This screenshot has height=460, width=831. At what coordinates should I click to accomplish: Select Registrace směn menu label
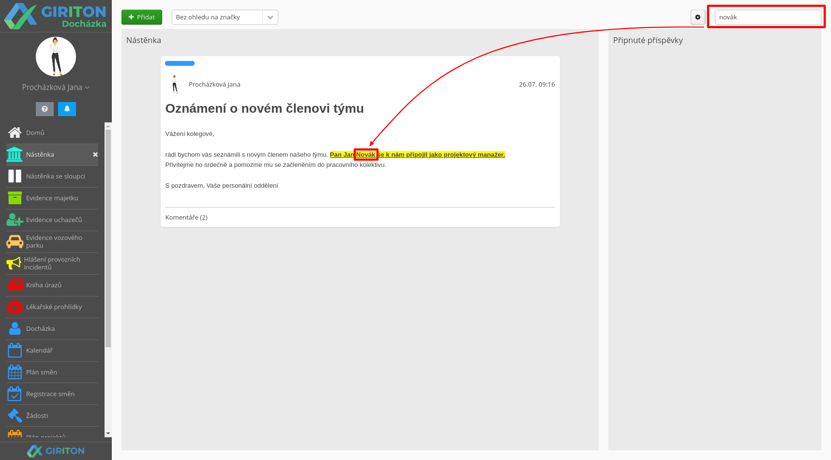50,394
